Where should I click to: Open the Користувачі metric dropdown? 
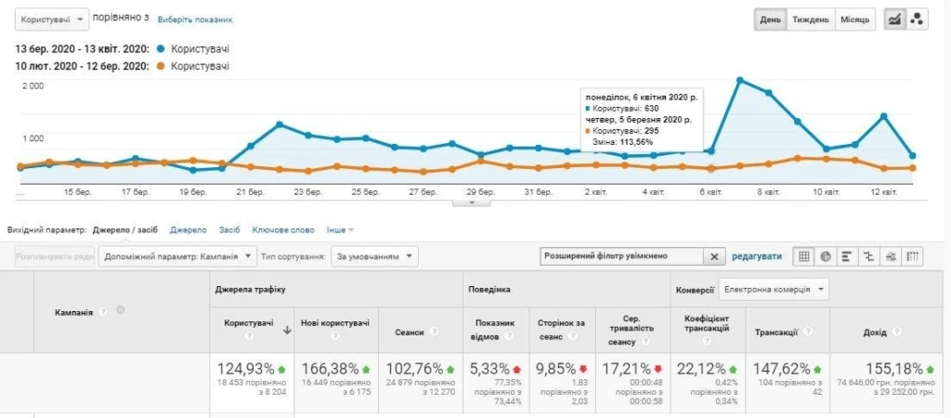tap(52, 20)
